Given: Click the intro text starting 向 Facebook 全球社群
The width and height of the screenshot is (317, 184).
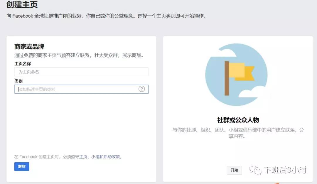Looking at the screenshot, I should (x=106, y=16).
